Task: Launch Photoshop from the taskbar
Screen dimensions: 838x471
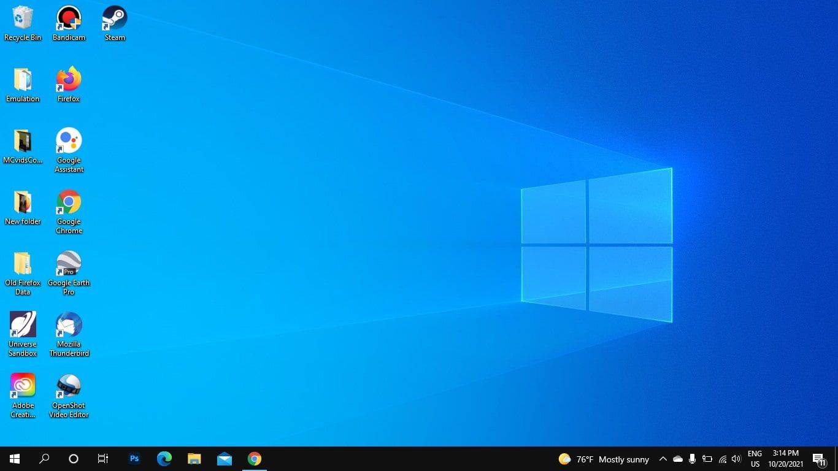Action: pyautogui.click(x=134, y=459)
